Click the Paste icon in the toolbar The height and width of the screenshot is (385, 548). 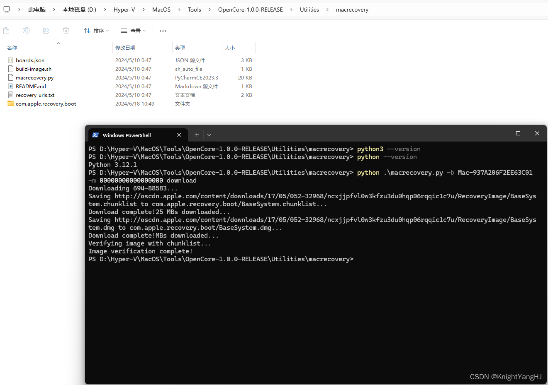point(6,31)
